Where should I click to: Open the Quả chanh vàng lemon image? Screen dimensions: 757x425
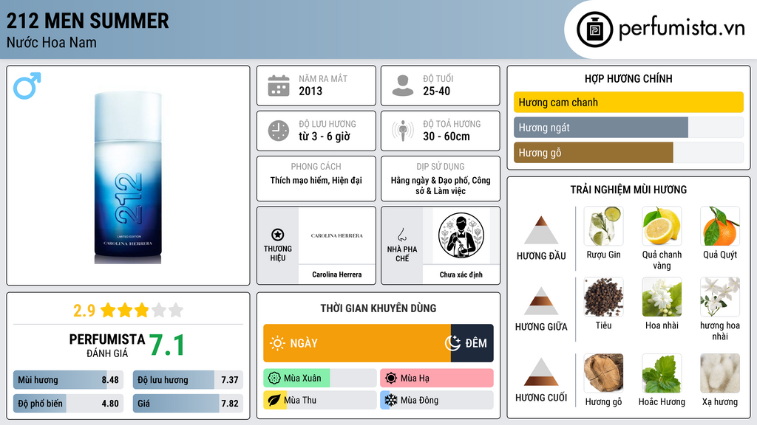tap(662, 226)
